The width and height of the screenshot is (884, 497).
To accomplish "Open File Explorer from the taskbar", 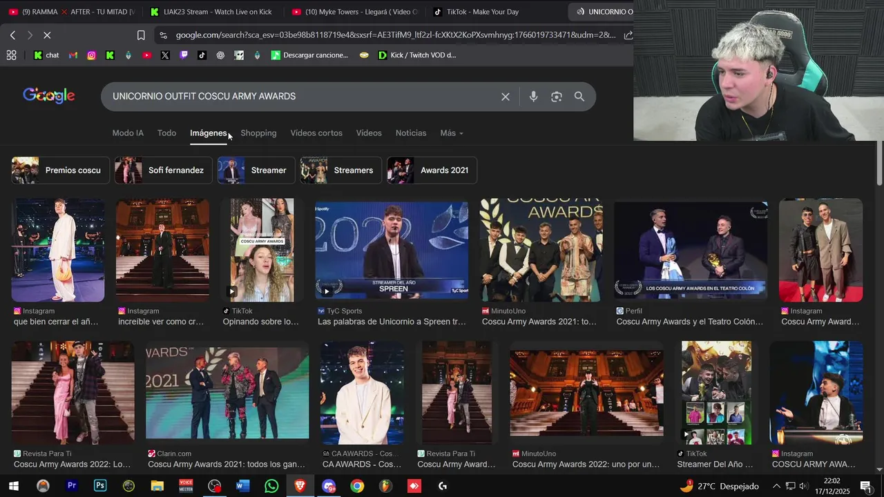I will click(157, 486).
